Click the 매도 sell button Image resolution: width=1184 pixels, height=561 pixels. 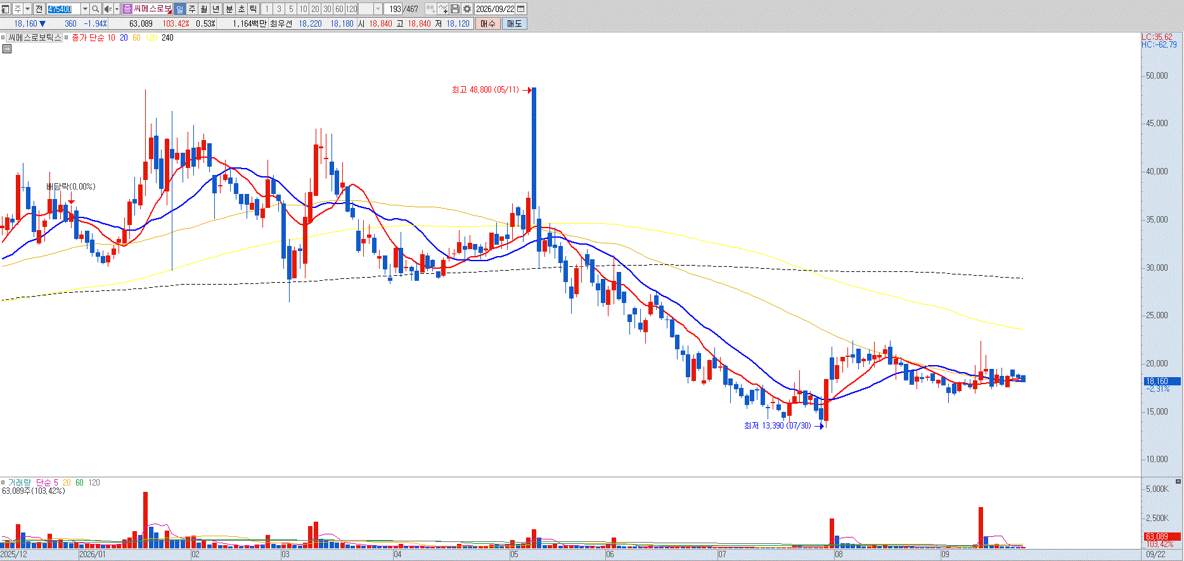(514, 23)
